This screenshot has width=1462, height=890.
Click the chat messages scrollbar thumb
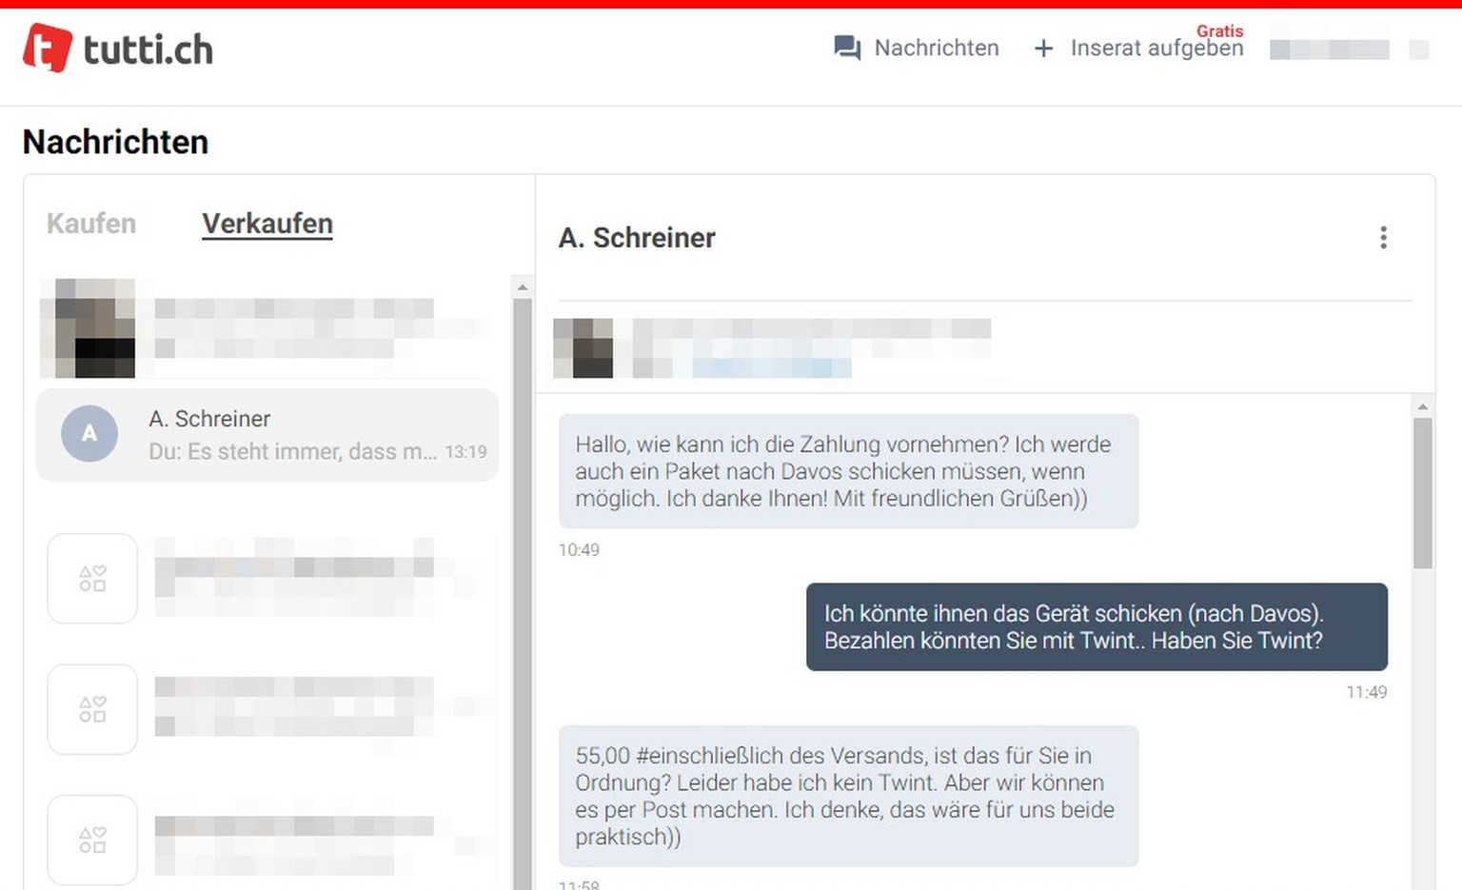tap(1422, 493)
